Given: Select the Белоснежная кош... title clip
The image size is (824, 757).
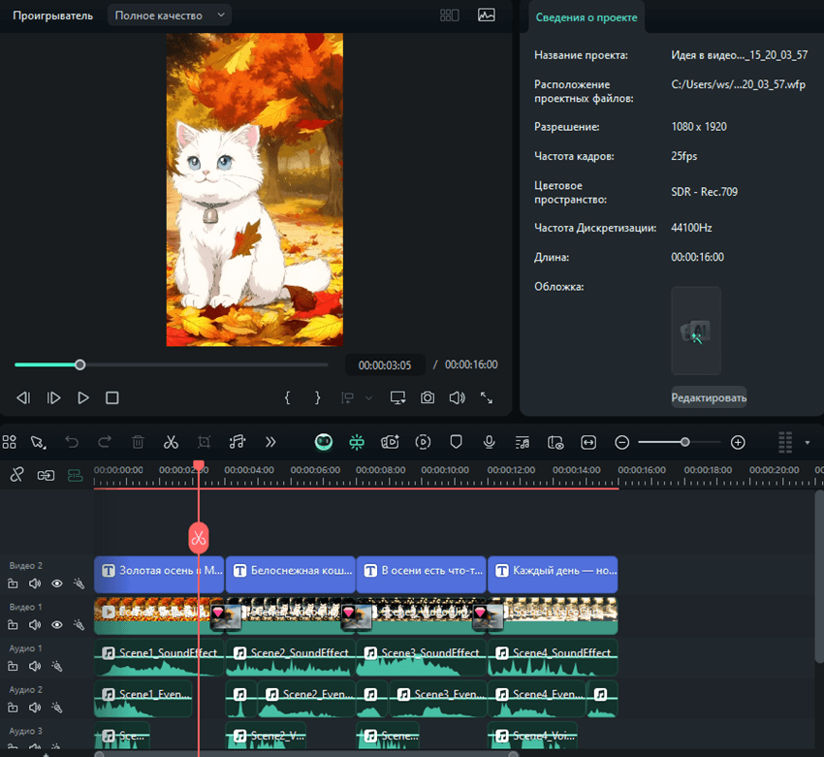Looking at the screenshot, I should (291, 574).
